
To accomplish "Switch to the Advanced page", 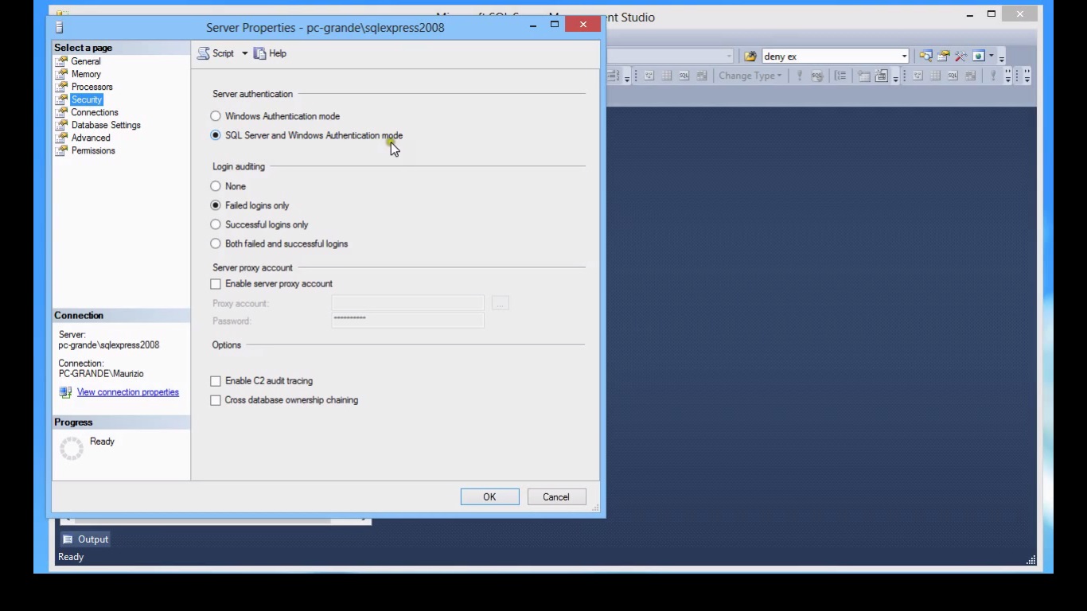I will click(90, 138).
